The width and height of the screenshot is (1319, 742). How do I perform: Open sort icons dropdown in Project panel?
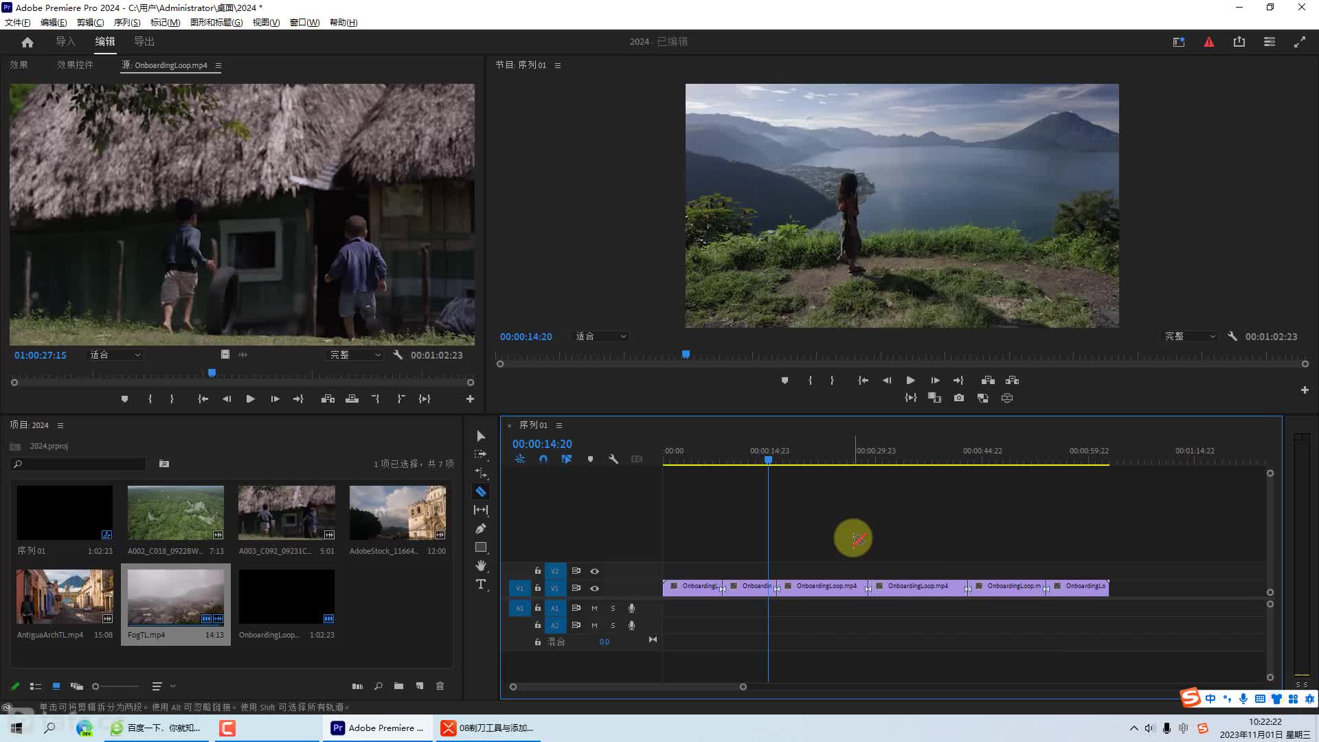point(163,686)
